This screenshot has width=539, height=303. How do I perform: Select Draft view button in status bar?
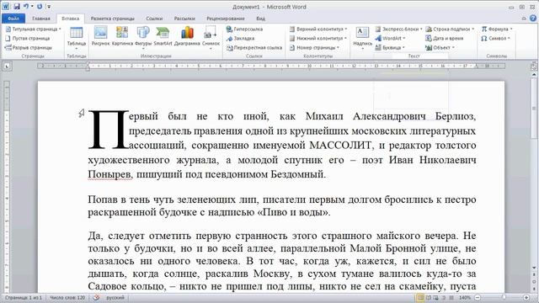451,298
